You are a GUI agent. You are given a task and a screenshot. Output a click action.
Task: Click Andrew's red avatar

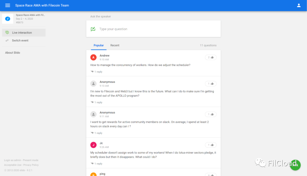click(94, 57)
